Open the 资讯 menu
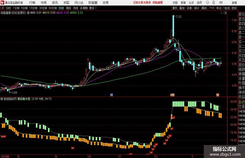 pos(55,3)
